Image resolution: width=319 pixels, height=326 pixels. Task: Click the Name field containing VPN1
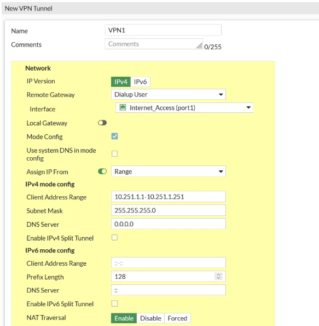coord(163,30)
